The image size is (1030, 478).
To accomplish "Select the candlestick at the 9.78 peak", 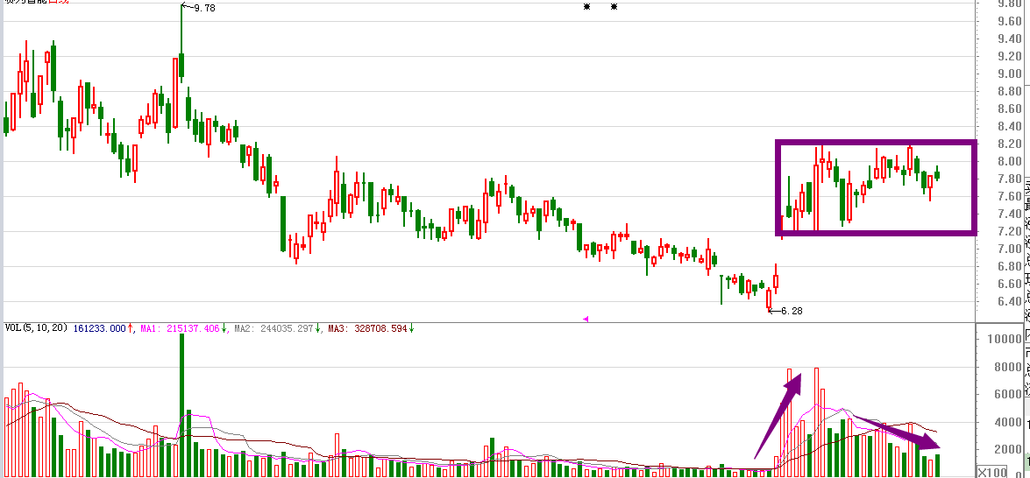I will point(181,43).
